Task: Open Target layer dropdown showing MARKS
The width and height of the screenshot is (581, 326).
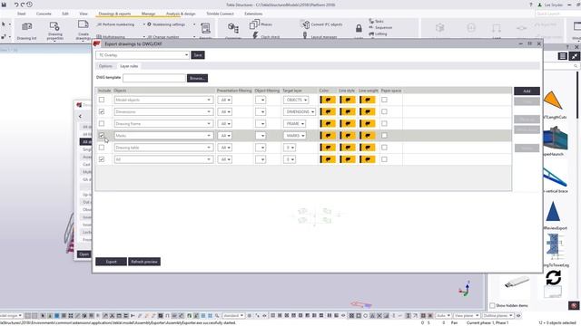Action: pos(294,136)
